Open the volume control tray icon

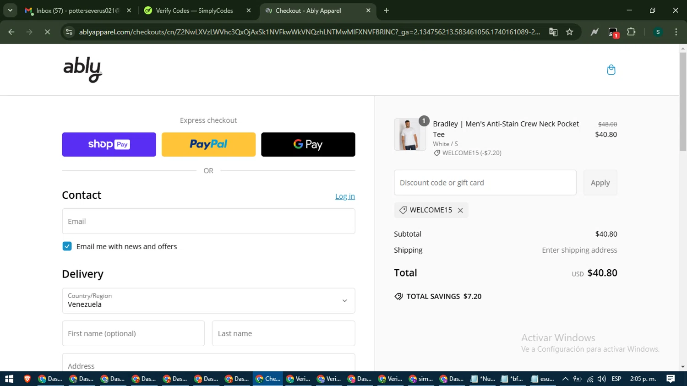[x=601, y=379]
